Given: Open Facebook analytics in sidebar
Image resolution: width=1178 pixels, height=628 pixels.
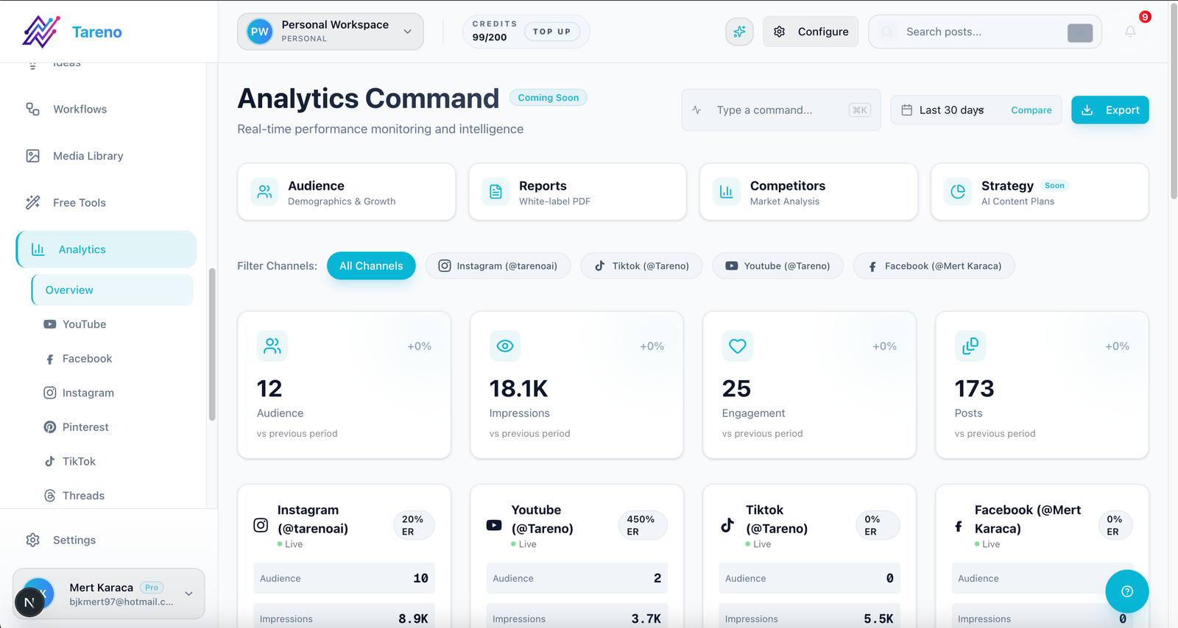Looking at the screenshot, I should pos(87,359).
